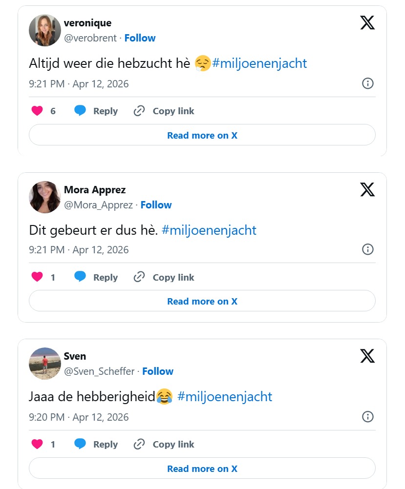Open #miljoenenjacht hashtag in veronique's tweet
This screenshot has height=489, width=405.
click(259, 63)
